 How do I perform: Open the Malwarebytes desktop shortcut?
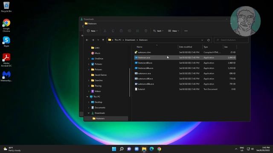6,76
